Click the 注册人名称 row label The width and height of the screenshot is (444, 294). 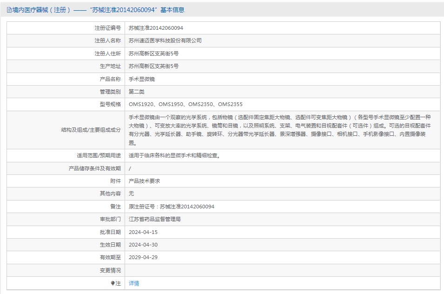(x=107, y=41)
